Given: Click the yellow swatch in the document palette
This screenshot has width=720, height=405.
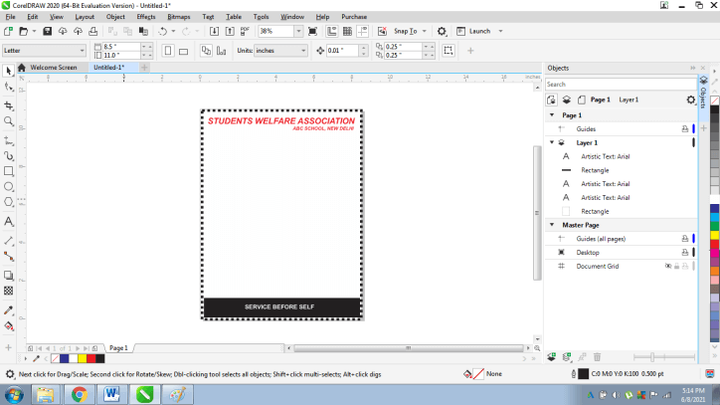Looking at the screenshot, I should click(x=81, y=357).
